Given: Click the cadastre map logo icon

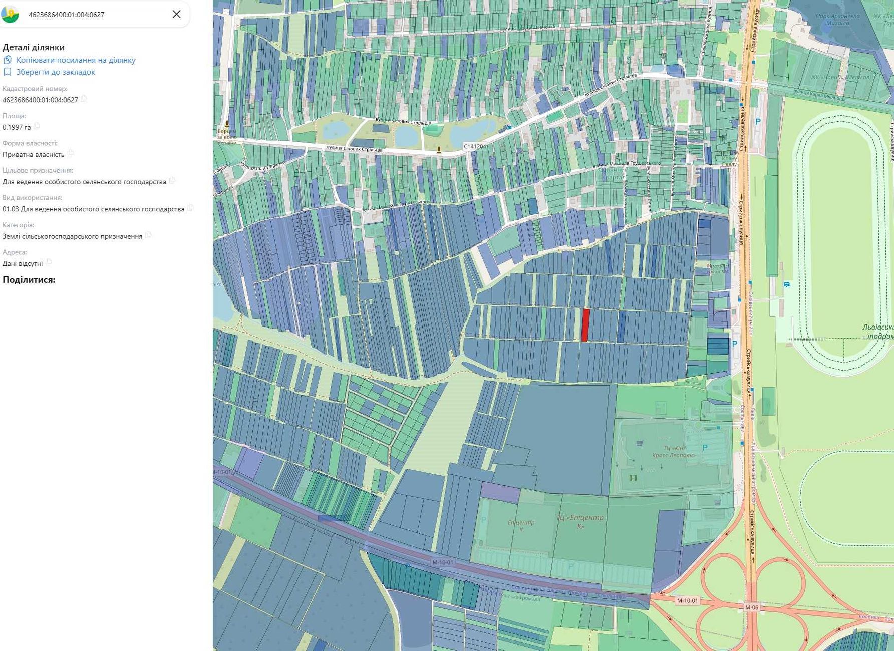Looking at the screenshot, I should 10,14.
